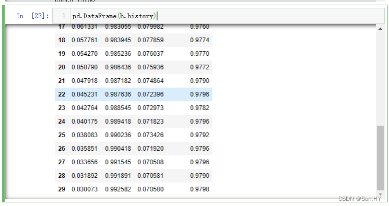Click the code input pd.DataFrame(h.history)
This screenshot has width=389, height=206.
coord(227,16)
